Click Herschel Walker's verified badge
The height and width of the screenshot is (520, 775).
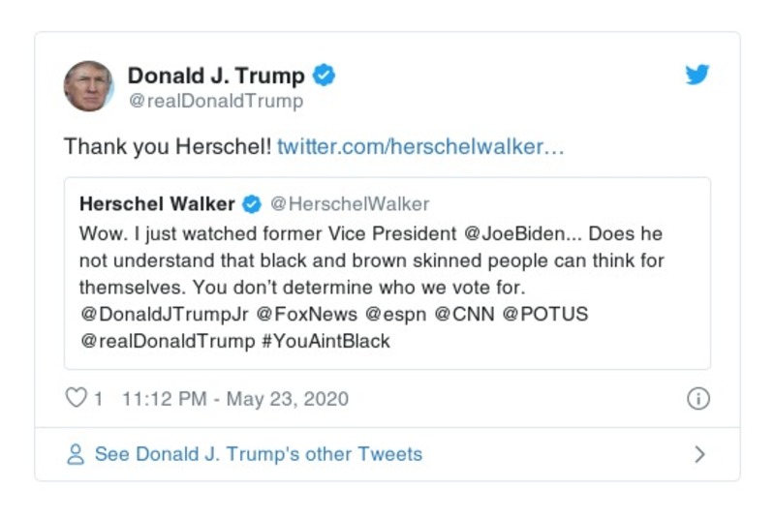pos(251,204)
